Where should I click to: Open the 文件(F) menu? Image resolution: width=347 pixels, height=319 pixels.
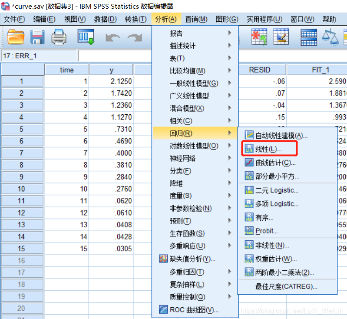(14, 19)
